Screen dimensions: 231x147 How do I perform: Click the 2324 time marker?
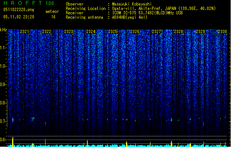pos(91,32)
